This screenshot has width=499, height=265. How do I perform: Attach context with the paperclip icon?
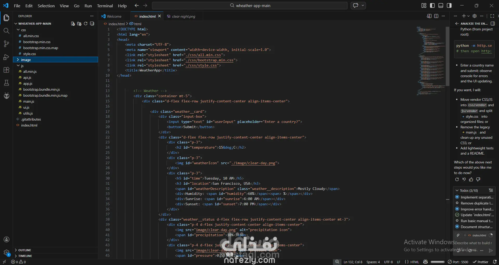(458, 235)
